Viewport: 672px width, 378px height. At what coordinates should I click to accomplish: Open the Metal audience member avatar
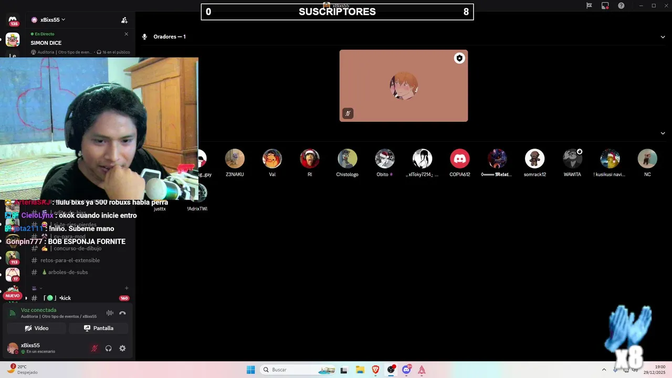point(497,159)
